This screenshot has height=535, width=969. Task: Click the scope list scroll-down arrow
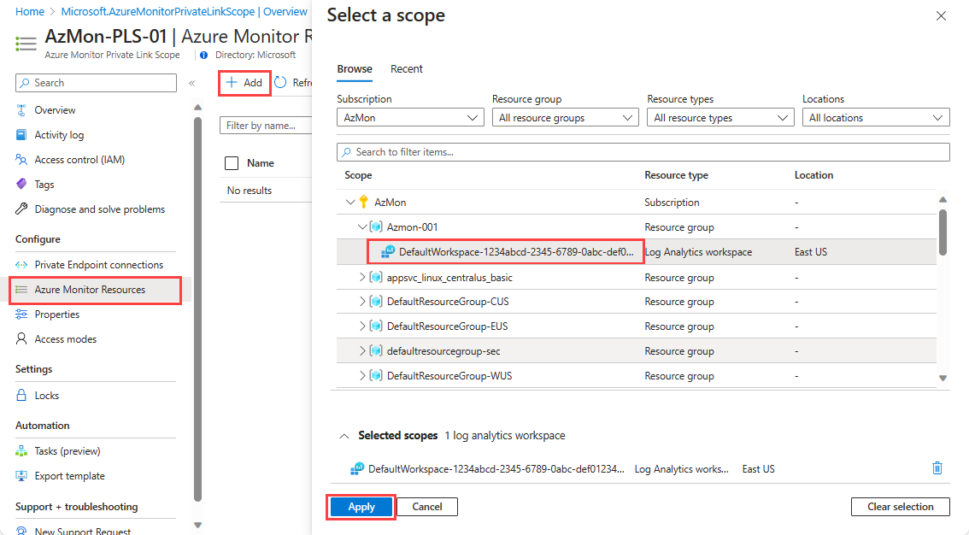pos(943,378)
